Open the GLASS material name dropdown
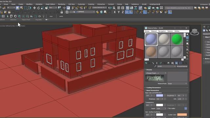 (x=166, y=66)
